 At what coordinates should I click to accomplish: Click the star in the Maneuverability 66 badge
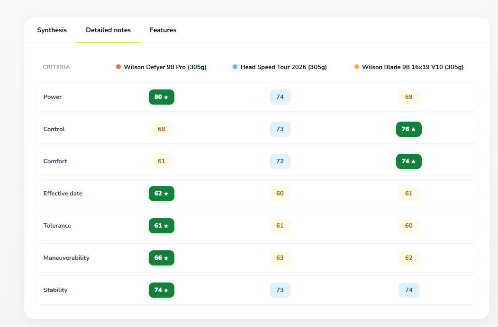point(166,258)
